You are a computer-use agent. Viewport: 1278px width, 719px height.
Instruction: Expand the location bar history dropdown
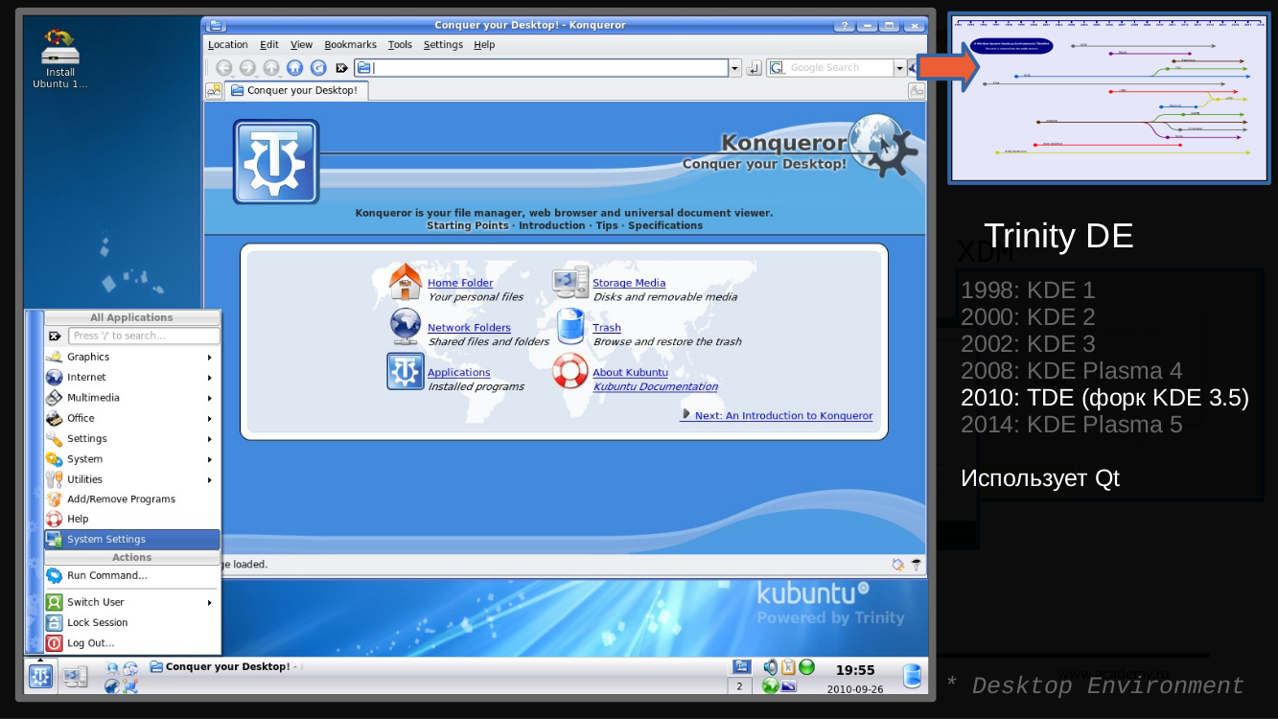tap(735, 68)
